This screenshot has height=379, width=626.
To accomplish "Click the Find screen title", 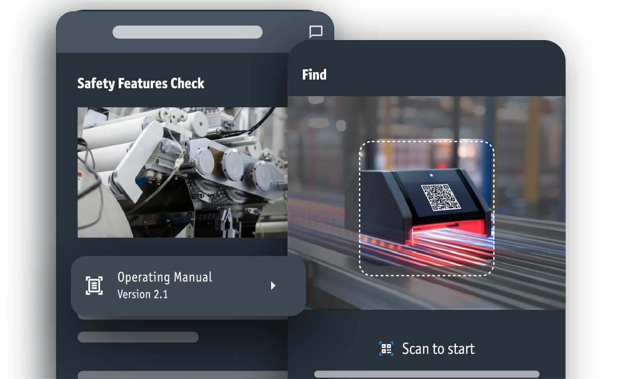I will point(314,74).
